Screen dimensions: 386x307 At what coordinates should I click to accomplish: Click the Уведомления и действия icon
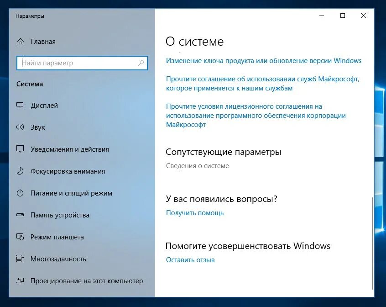[x=20, y=149]
